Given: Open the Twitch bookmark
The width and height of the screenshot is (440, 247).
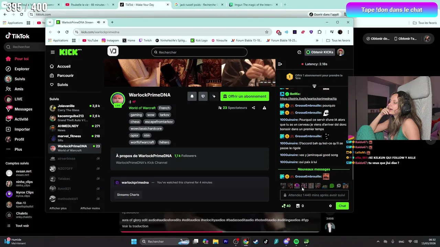Looking at the screenshot, I should [145, 40].
